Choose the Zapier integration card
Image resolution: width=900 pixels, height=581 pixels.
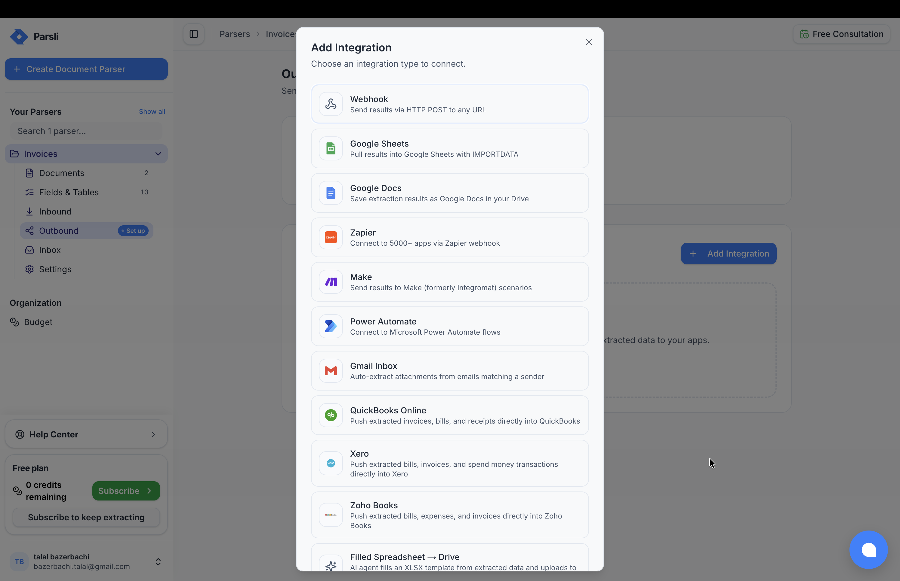click(450, 237)
